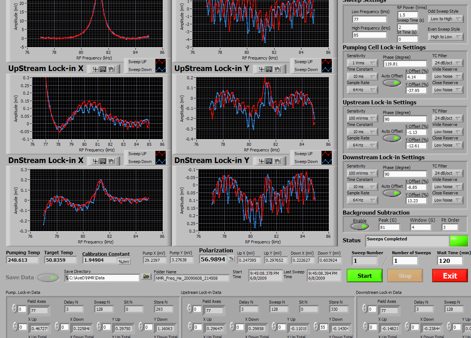Click the Pumping Cell Phase (degree) field

pos(405,64)
